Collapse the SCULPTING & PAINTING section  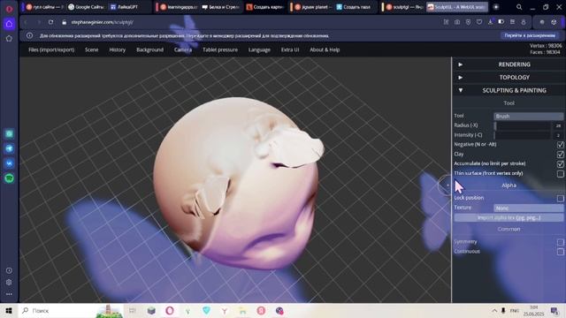(509, 90)
